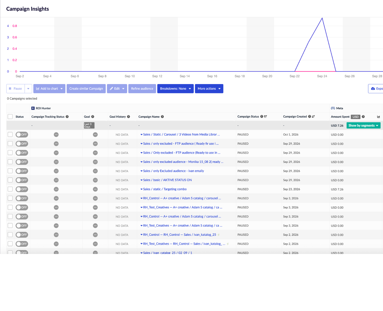
Task: Open tracking status dots for ivan emaily campaign row
Action: point(56,171)
